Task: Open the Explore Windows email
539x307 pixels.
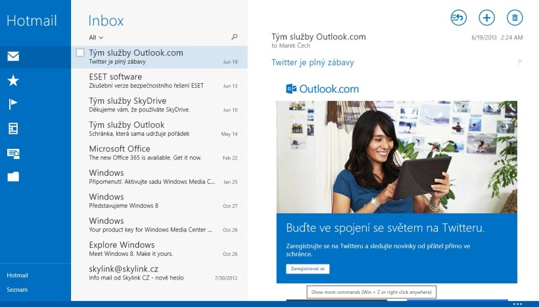Action: tap(159, 249)
